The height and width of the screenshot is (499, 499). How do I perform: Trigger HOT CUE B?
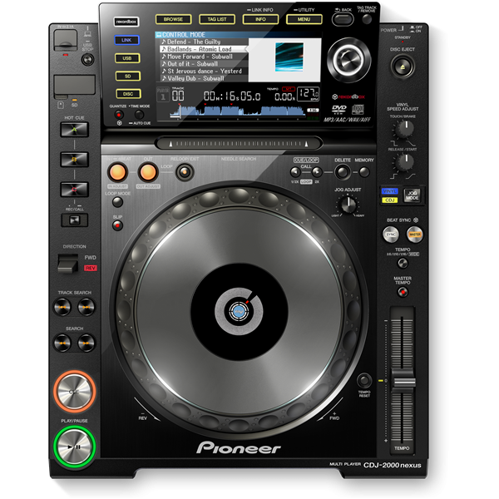coord(74,160)
